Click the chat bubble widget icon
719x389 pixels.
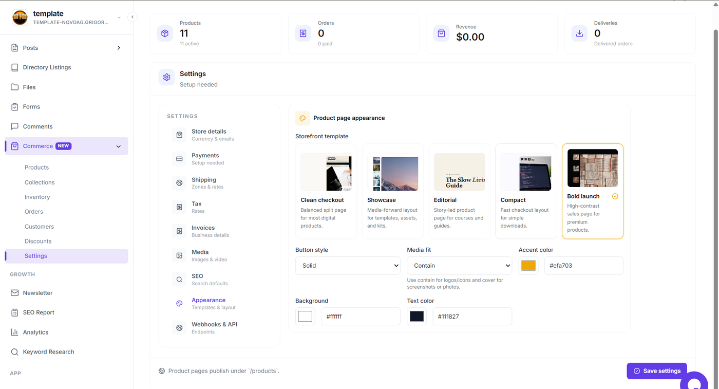[694, 383]
